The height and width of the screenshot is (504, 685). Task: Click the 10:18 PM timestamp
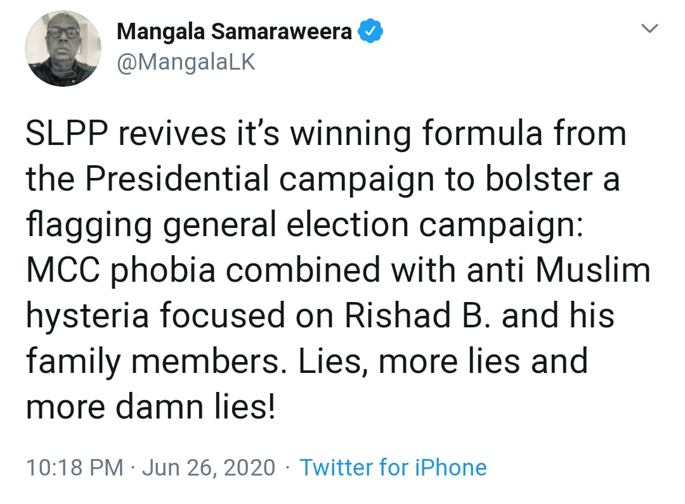(x=75, y=468)
